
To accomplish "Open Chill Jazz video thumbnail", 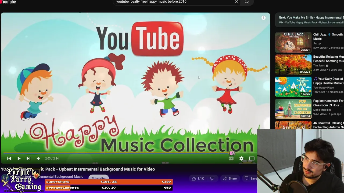I will tap(293, 42).
